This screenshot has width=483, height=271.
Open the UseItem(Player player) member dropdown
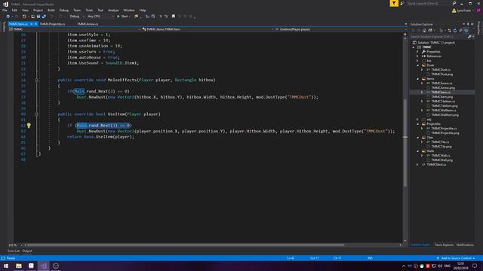(x=340, y=29)
